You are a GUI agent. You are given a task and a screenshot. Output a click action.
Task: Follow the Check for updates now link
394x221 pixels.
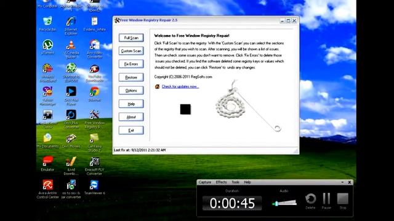180,87
